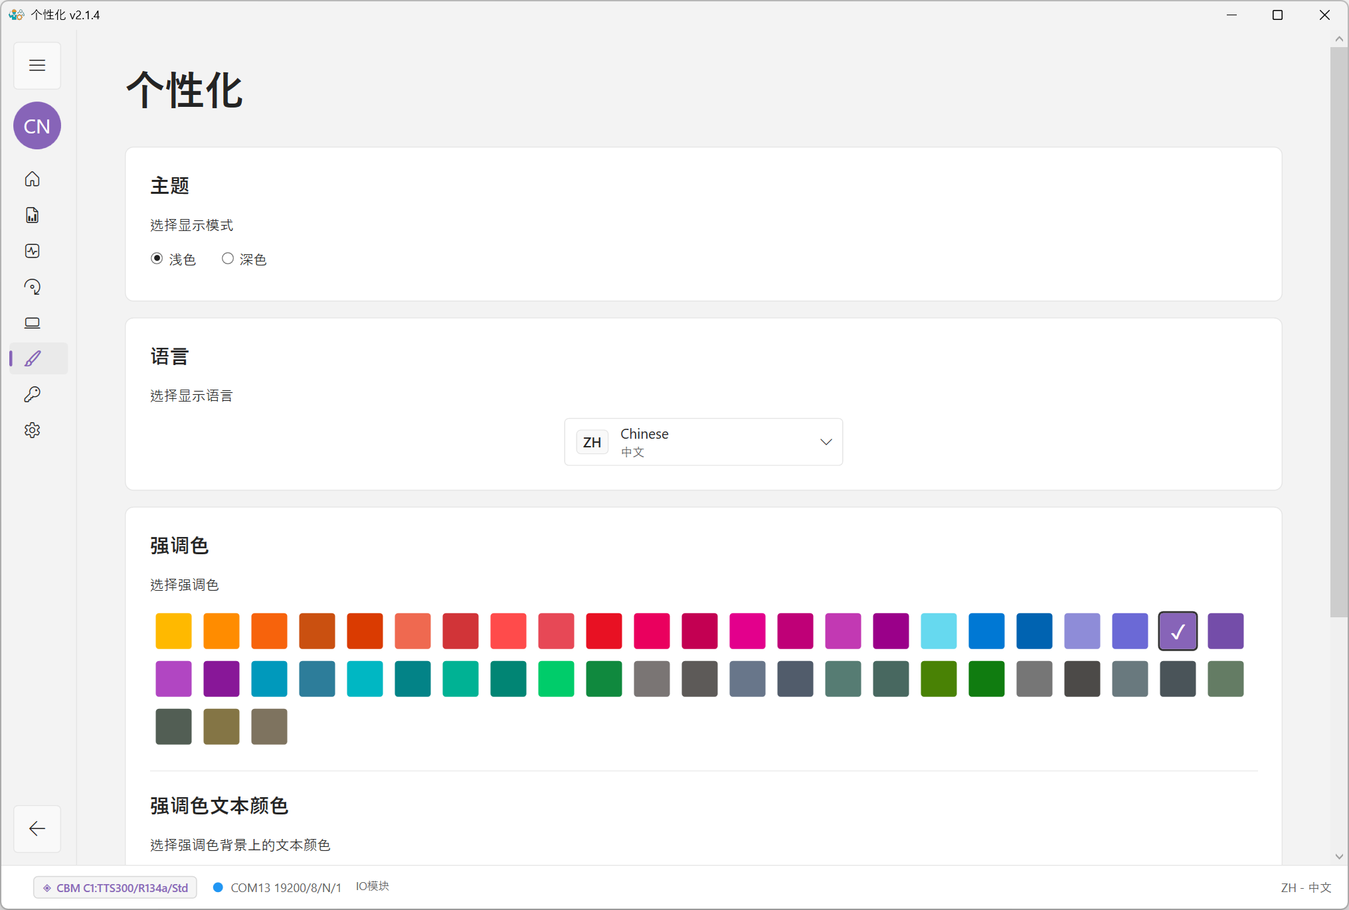Viewport: 1349px width, 910px height.
Task: Click the scrollbar down arrow
Action: pyautogui.click(x=1339, y=856)
